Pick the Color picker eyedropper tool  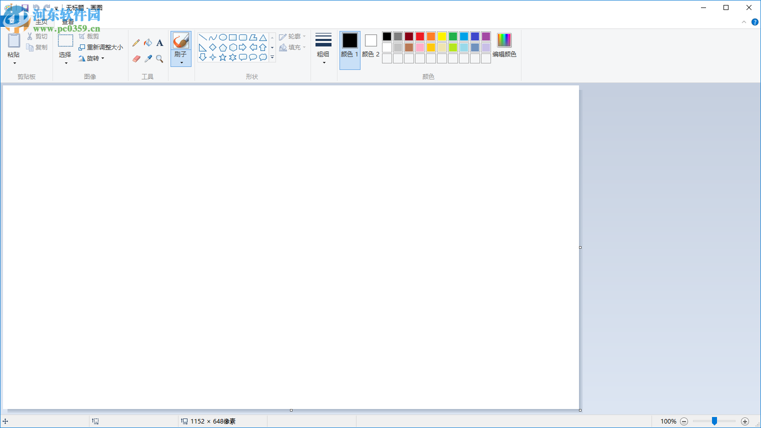(x=148, y=59)
